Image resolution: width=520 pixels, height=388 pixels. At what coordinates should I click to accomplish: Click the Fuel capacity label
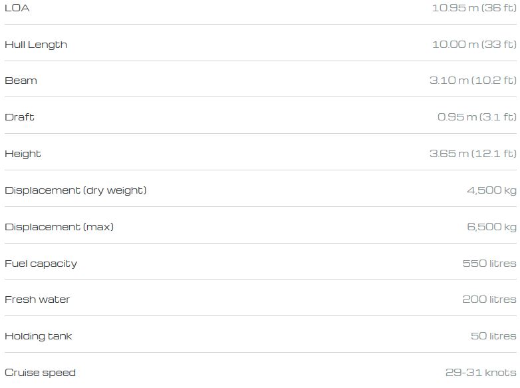41,264
